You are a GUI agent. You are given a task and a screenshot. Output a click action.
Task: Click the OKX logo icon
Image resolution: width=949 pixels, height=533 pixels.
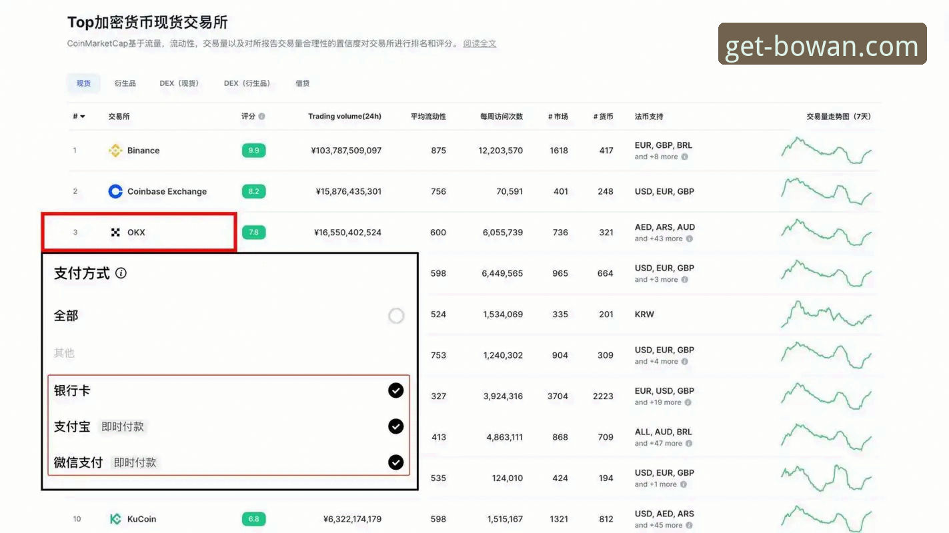pyautogui.click(x=115, y=233)
